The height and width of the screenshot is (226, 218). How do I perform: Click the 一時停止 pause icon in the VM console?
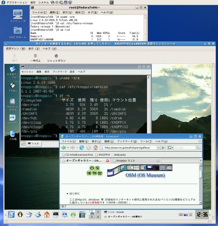tap(36, 56)
